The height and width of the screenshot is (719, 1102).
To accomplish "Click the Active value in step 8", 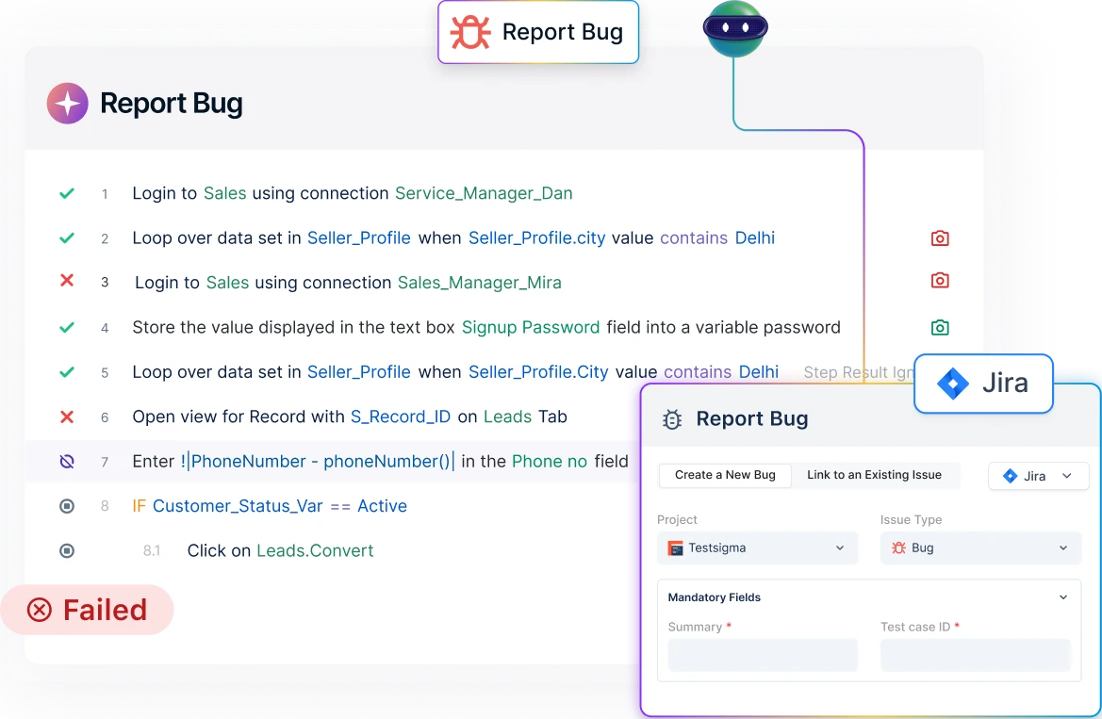I will click(383, 506).
